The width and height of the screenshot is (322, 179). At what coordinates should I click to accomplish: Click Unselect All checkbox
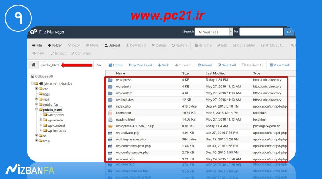click(x=252, y=65)
